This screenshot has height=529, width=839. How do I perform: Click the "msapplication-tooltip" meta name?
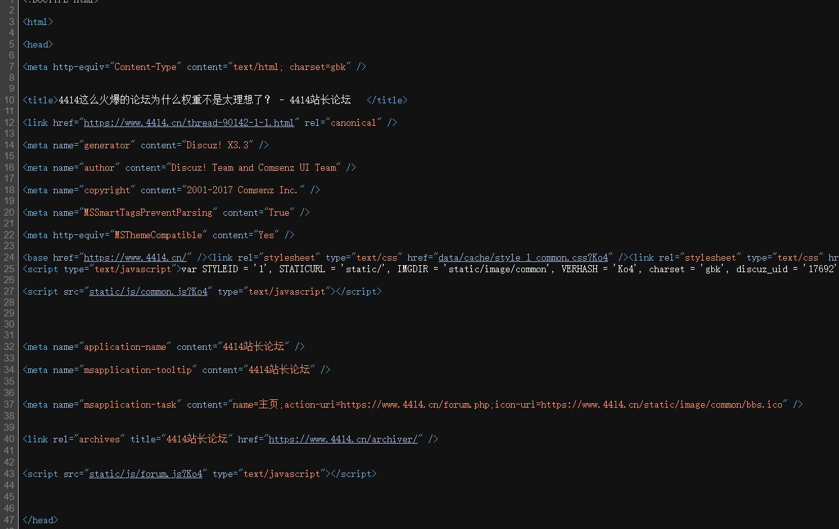coord(137,370)
